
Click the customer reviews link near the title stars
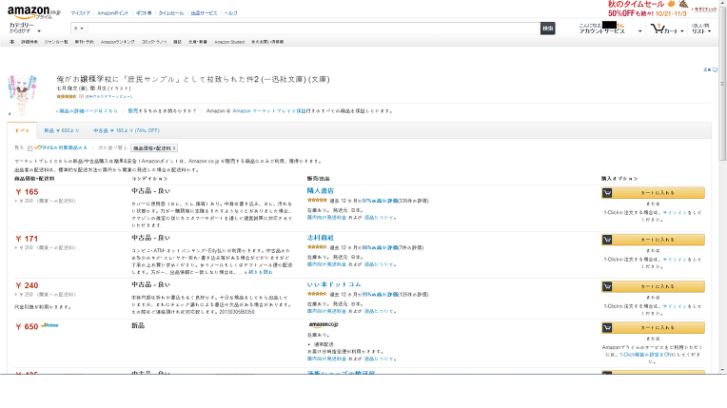[108, 96]
